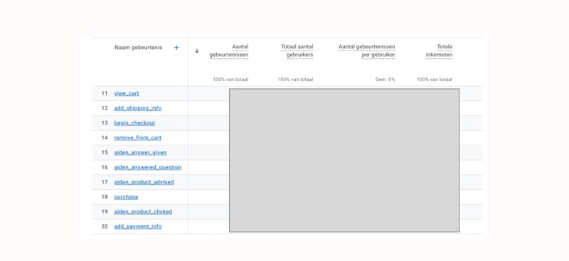Viewport: 569px width, 261px height.
Task: Open the remove_from_cart event
Action: [x=137, y=138]
